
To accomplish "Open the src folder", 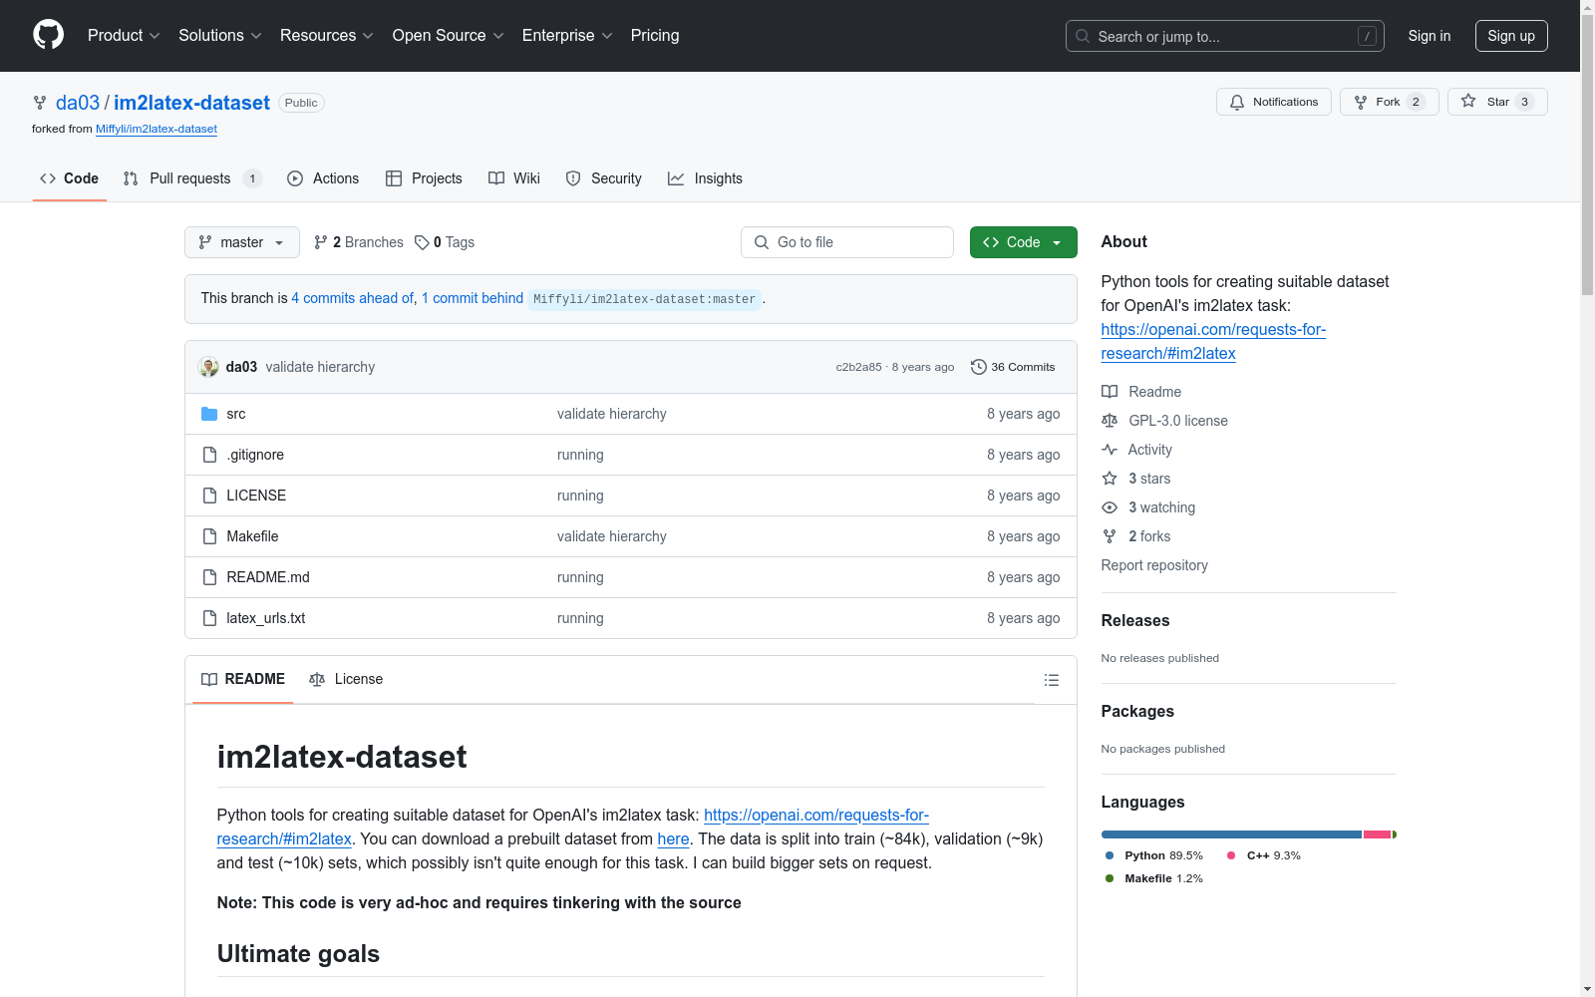I will point(235,414).
